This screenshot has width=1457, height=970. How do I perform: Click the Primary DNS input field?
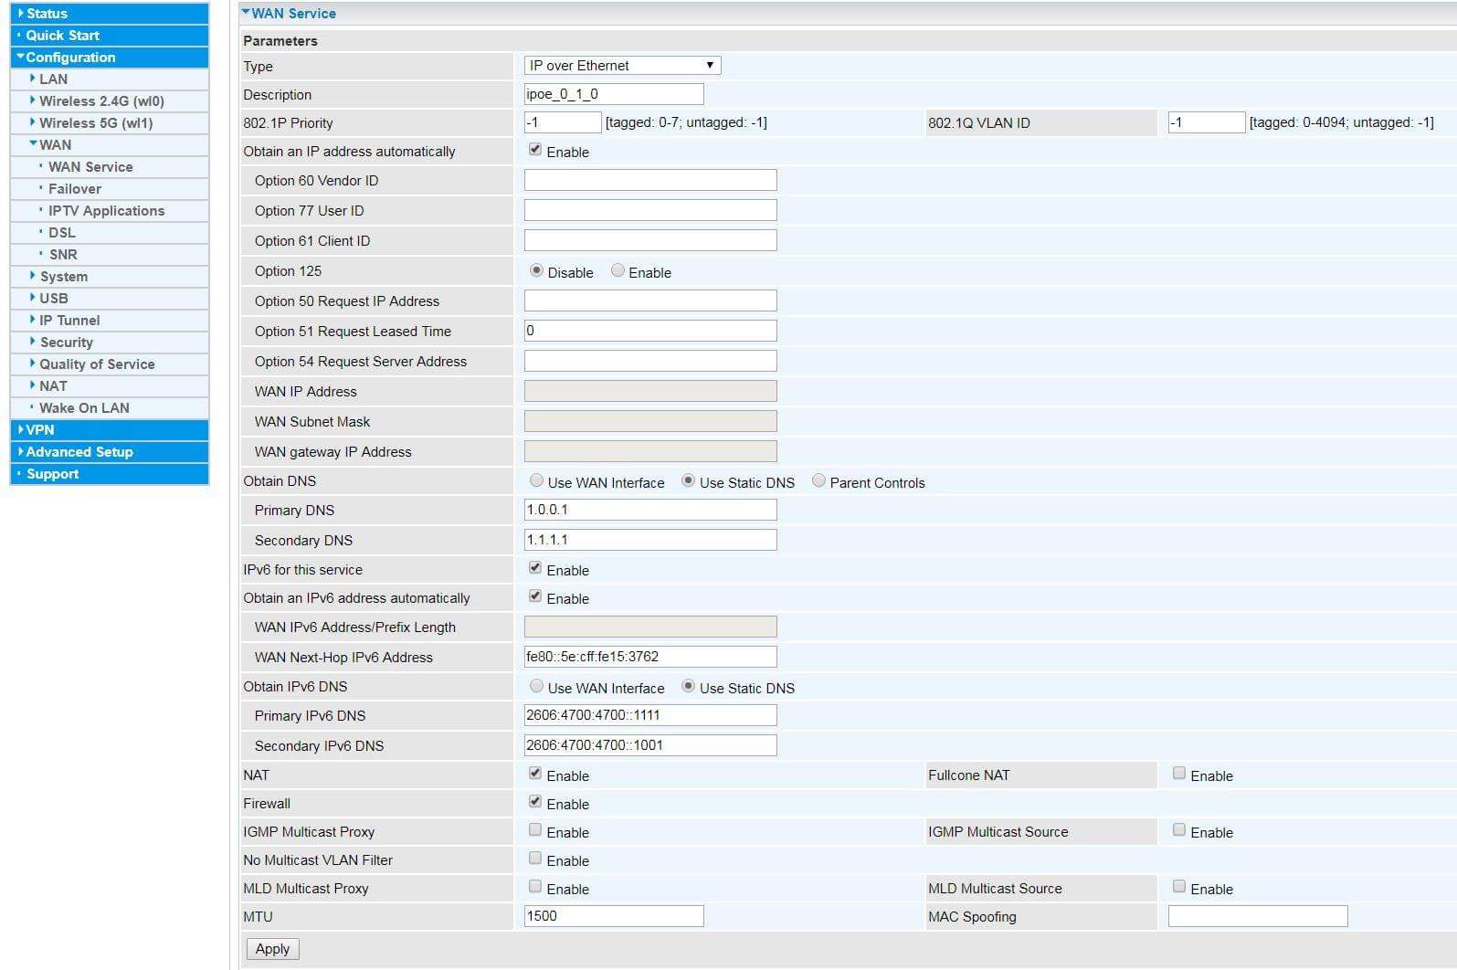(649, 510)
